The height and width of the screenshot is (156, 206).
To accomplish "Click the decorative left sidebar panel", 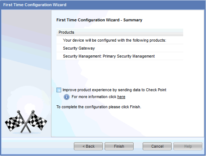I will click(26, 73).
